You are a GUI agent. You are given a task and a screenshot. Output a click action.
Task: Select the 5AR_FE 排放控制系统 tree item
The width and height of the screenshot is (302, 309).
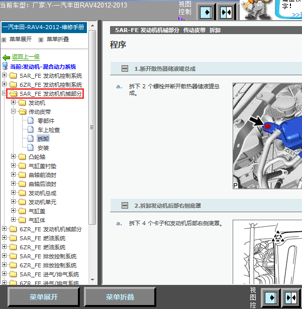coord(48,256)
